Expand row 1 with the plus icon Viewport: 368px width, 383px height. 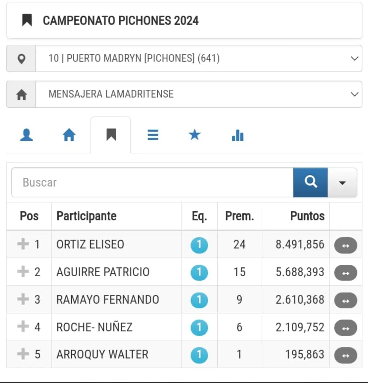point(23,244)
